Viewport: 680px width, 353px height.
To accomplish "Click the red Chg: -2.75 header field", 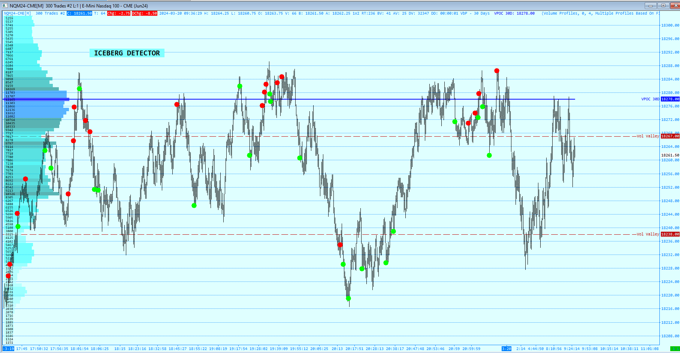I will [x=119, y=13].
